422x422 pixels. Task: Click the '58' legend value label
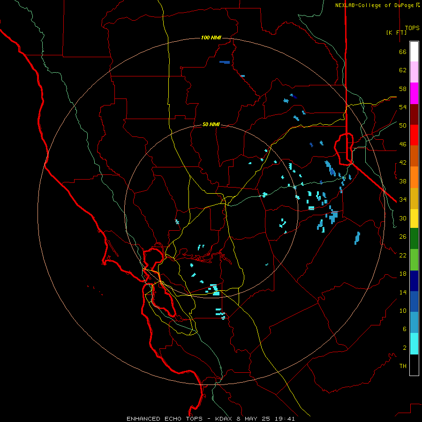coord(403,89)
